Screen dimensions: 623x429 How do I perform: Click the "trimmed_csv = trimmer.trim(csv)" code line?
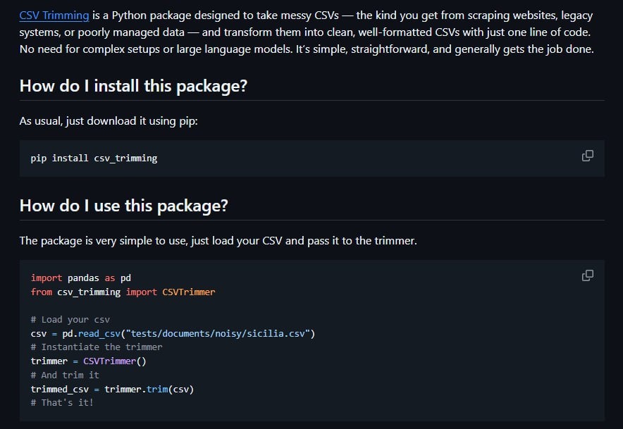tap(112, 389)
